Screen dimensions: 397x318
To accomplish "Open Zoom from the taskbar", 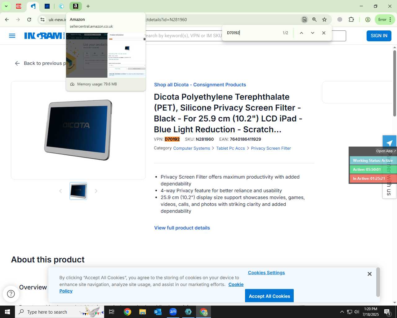I will click(x=173, y=312).
